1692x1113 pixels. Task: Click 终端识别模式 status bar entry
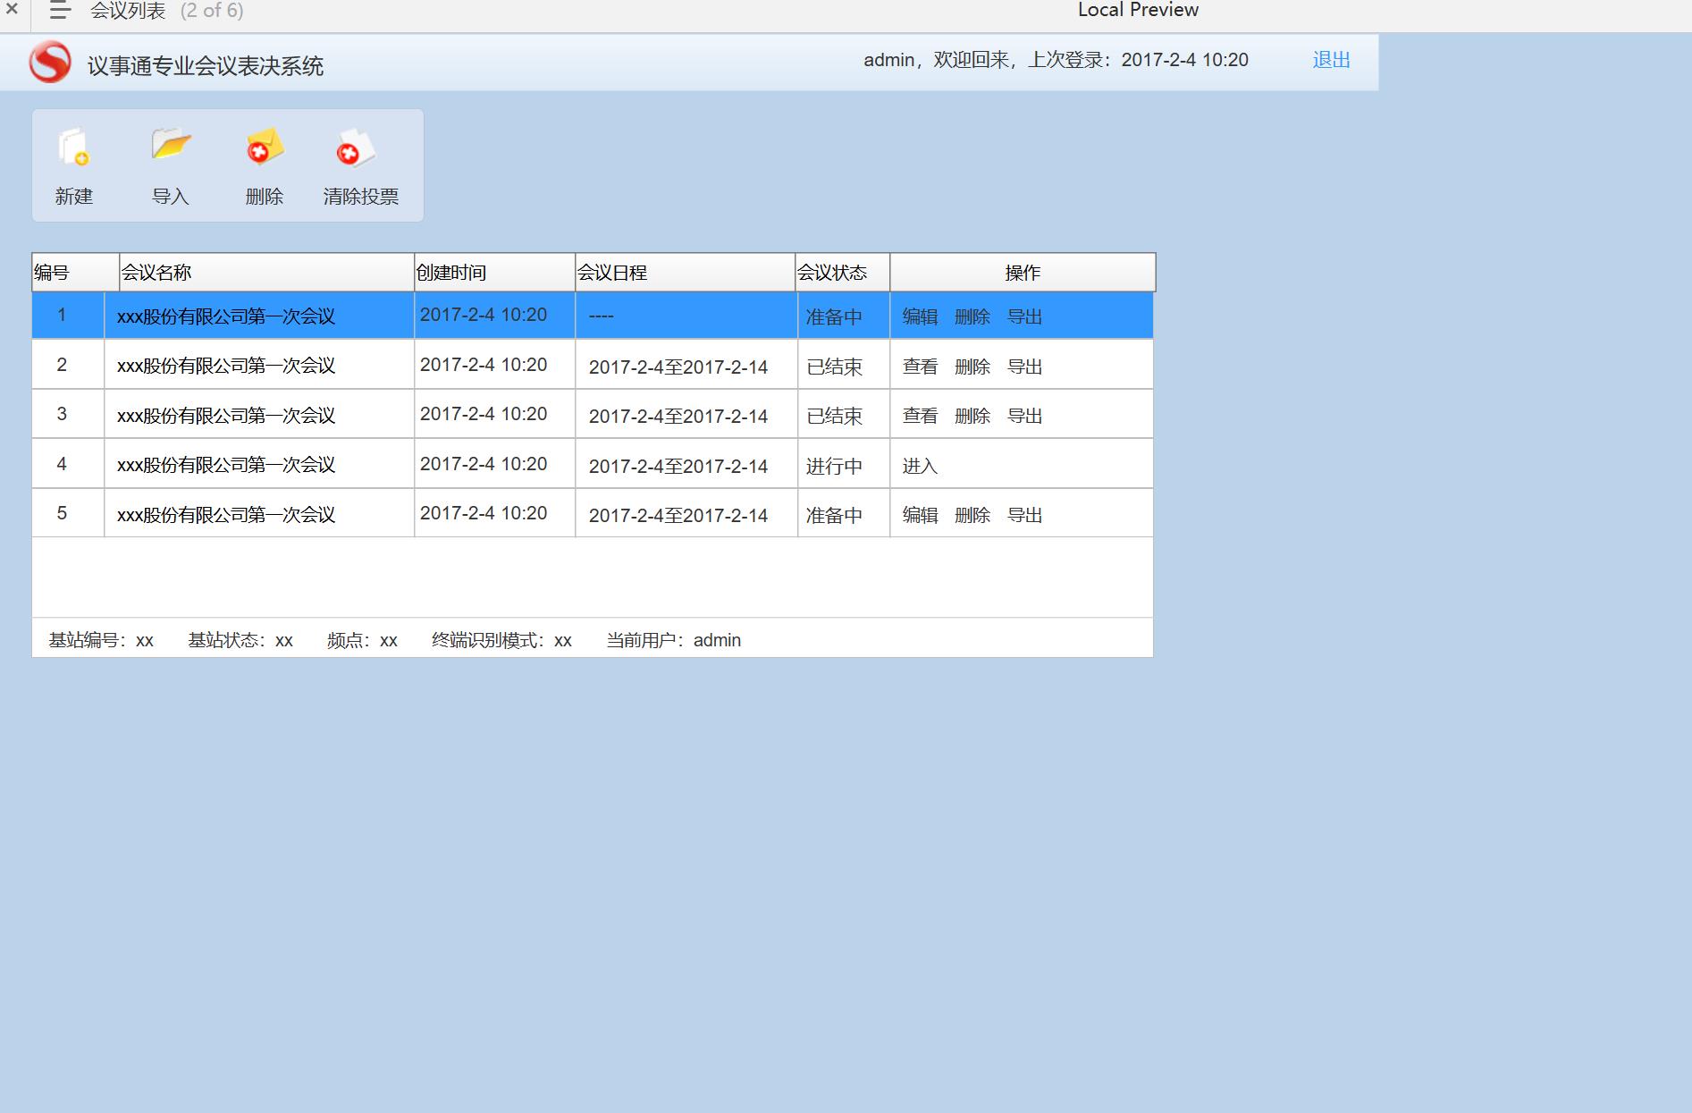click(501, 640)
